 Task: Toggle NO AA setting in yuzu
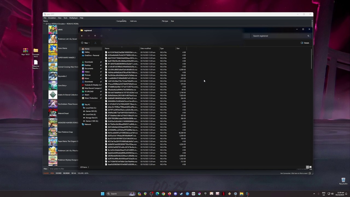(74, 173)
